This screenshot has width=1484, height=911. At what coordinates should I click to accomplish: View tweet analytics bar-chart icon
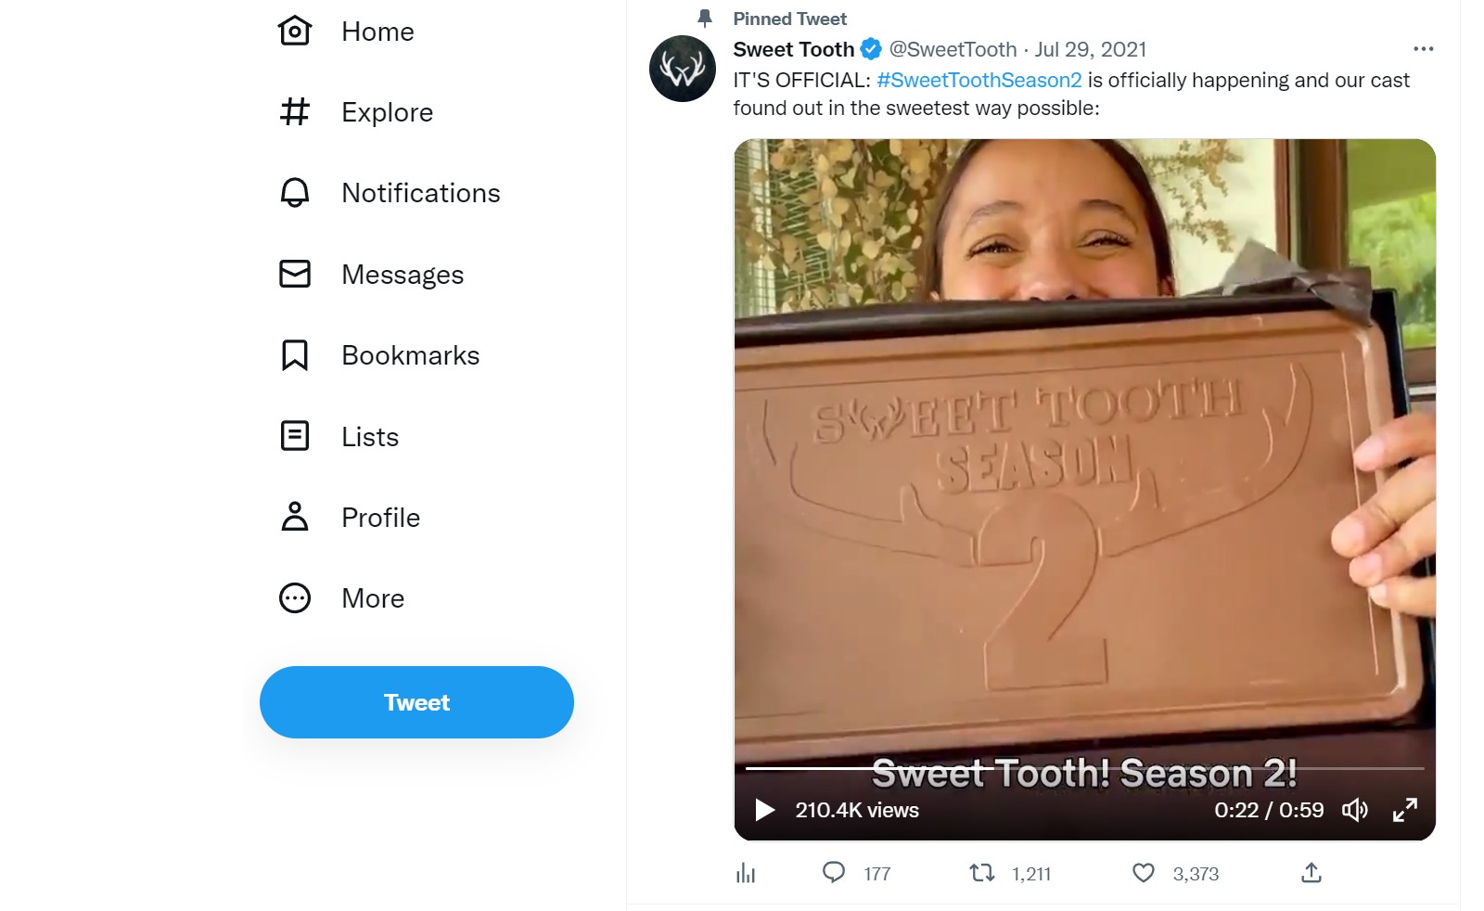point(746,873)
